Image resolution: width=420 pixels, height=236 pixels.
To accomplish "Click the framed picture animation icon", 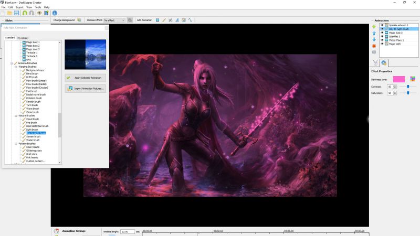I will coord(184,20).
